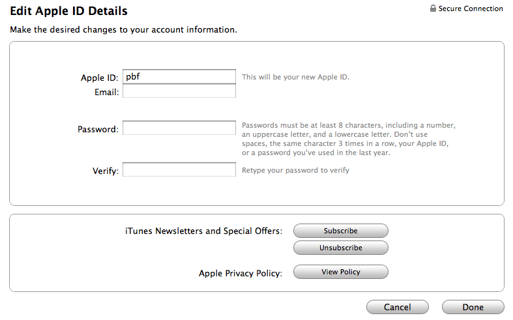Subscribe to iTunes Newsletters
Viewport: 513px width, 320px height.
point(340,231)
